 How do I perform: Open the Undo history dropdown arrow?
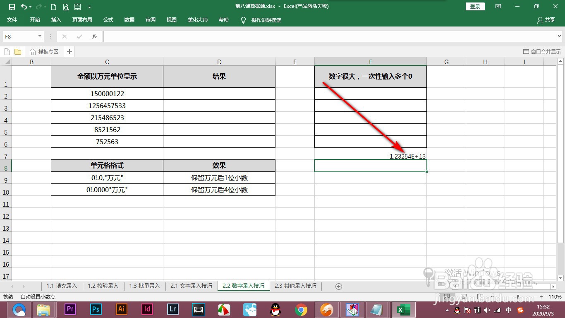tap(30, 7)
